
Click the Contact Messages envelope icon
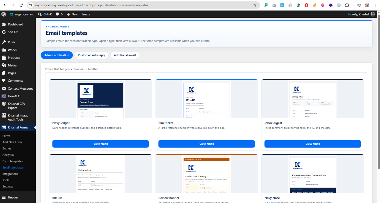pos(4,89)
